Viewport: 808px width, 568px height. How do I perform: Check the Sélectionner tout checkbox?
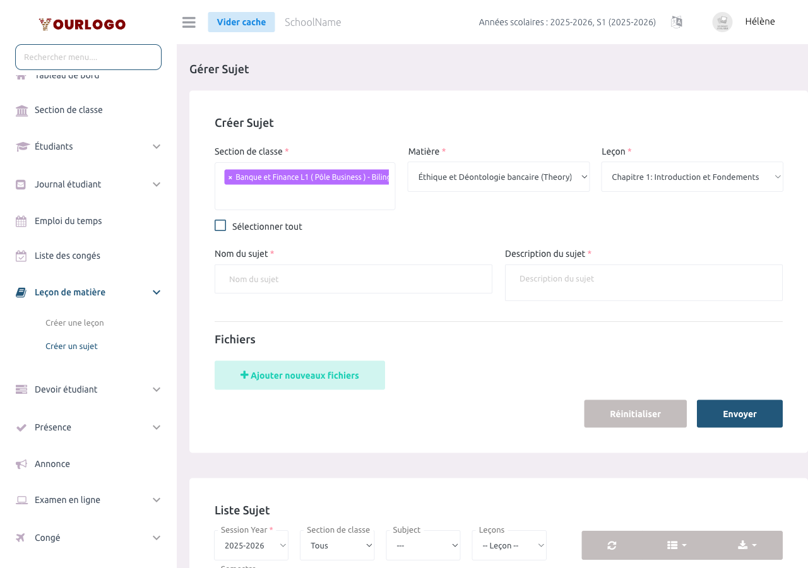pos(220,226)
